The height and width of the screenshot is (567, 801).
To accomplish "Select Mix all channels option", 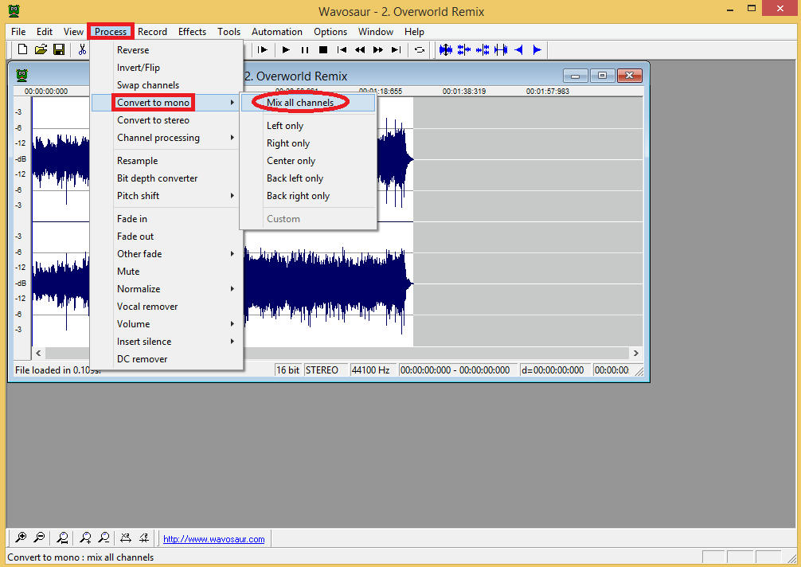I will (300, 103).
